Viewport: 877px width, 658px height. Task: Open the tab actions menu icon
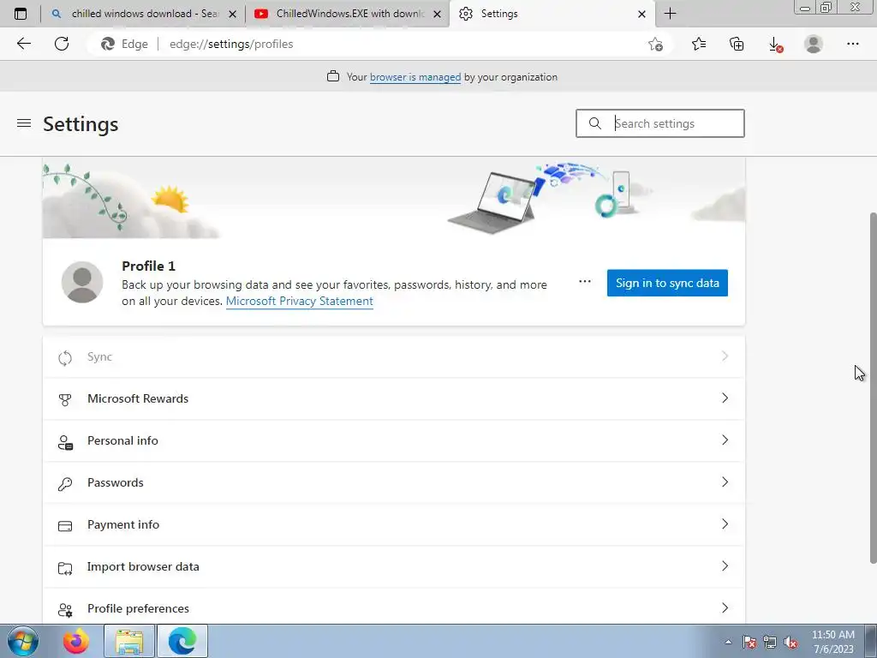tap(21, 14)
